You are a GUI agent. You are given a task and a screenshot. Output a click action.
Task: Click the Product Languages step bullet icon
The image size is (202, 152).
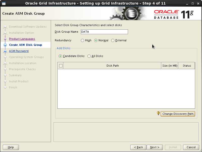pos(5,39)
